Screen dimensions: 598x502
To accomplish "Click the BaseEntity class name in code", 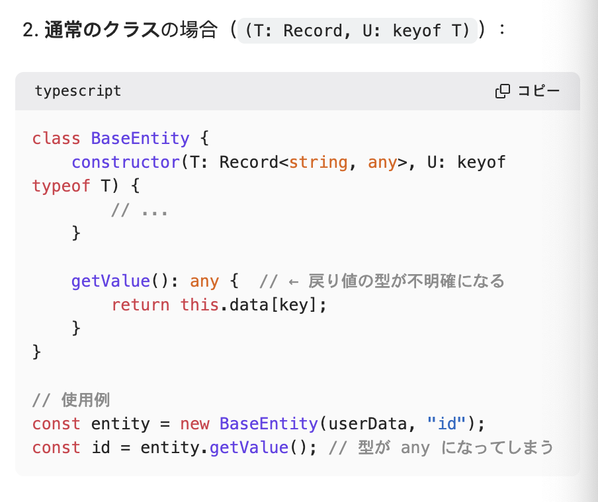I will pos(140,138).
